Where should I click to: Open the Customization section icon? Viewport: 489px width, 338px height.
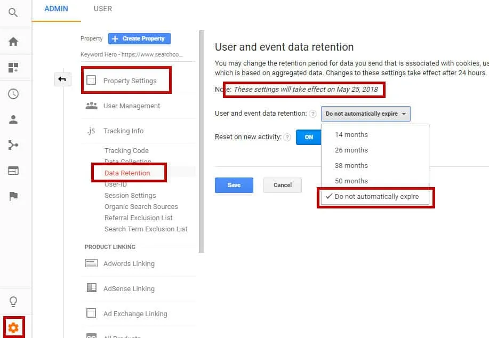tap(14, 66)
